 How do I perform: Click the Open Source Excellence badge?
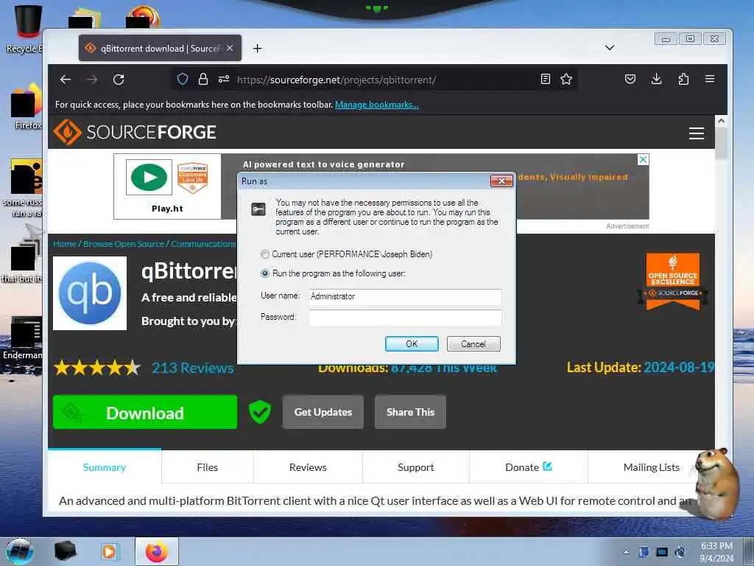(673, 282)
